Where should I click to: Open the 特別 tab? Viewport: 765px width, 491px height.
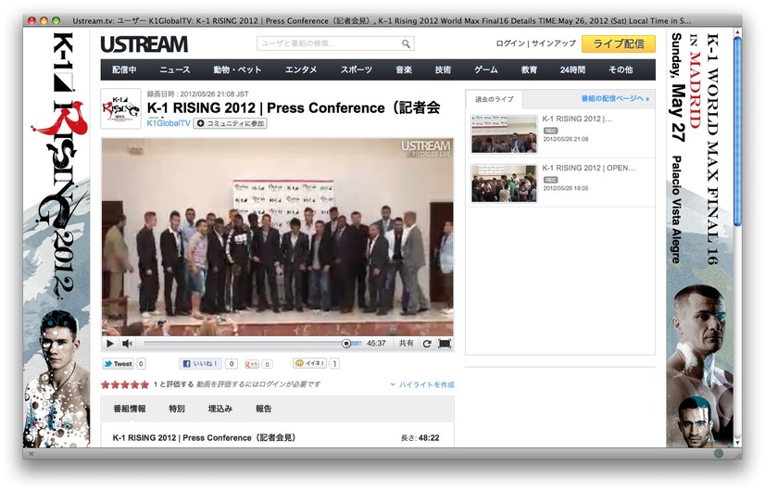pyautogui.click(x=177, y=409)
